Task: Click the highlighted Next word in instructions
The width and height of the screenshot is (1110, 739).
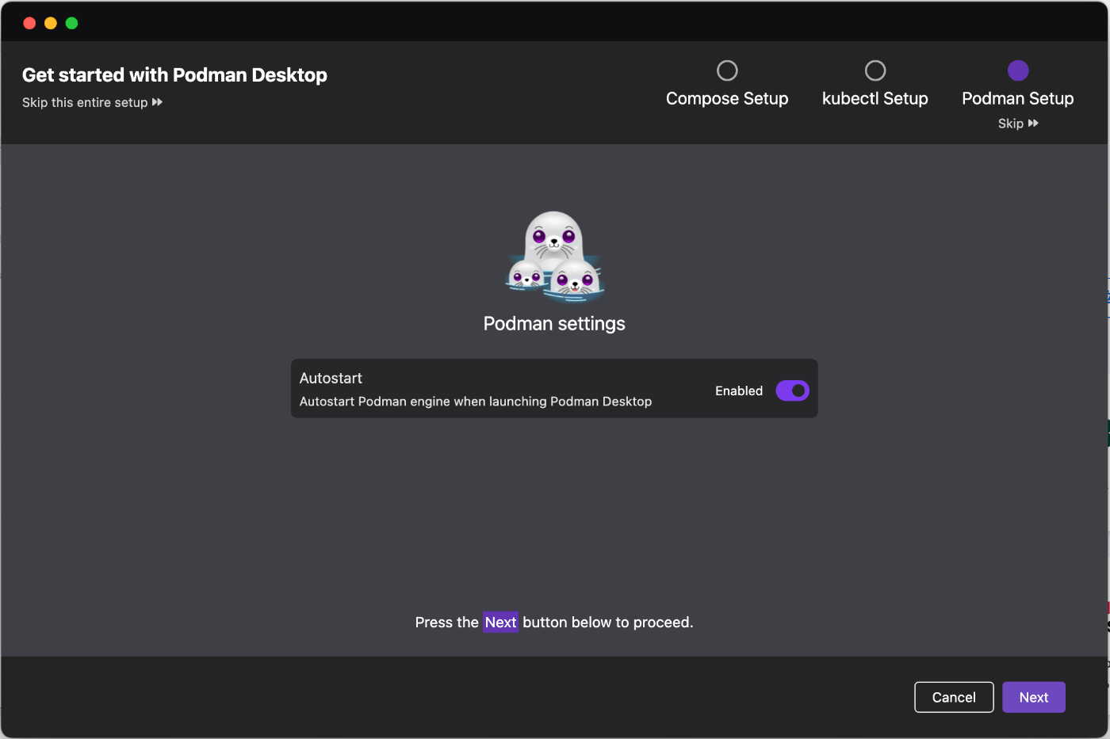Action: 500,622
